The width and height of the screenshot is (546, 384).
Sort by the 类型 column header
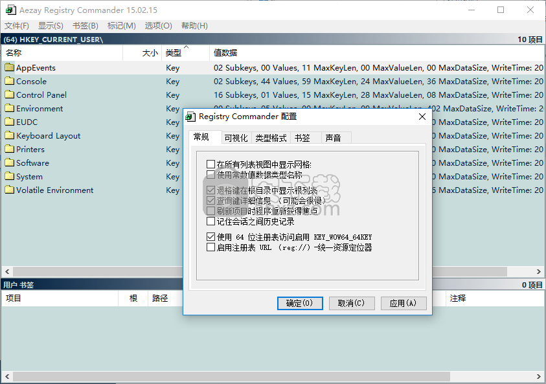coord(186,53)
